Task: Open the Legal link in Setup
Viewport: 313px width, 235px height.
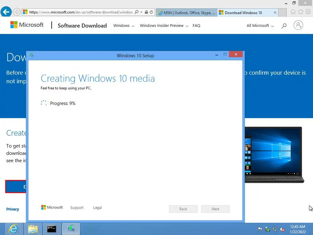Action: [x=98, y=208]
